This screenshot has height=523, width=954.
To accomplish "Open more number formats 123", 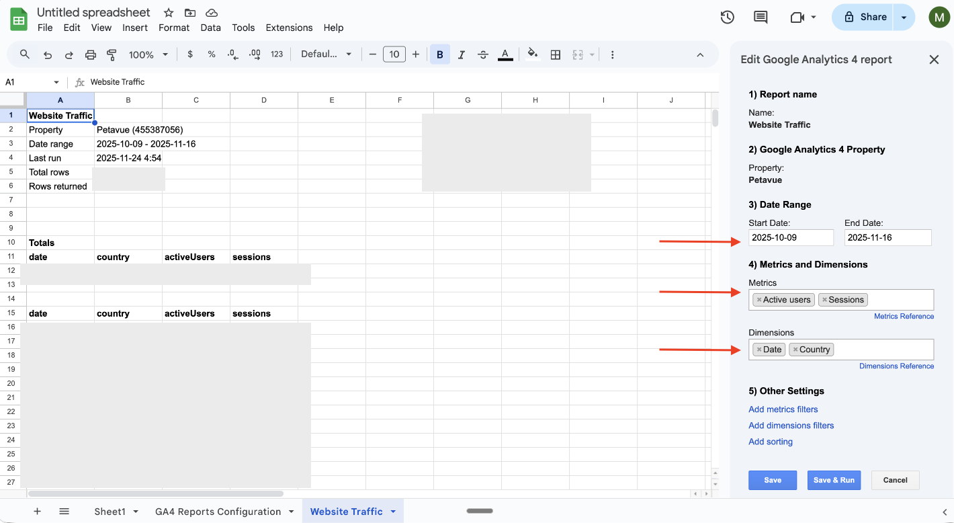I will pos(277,54).
